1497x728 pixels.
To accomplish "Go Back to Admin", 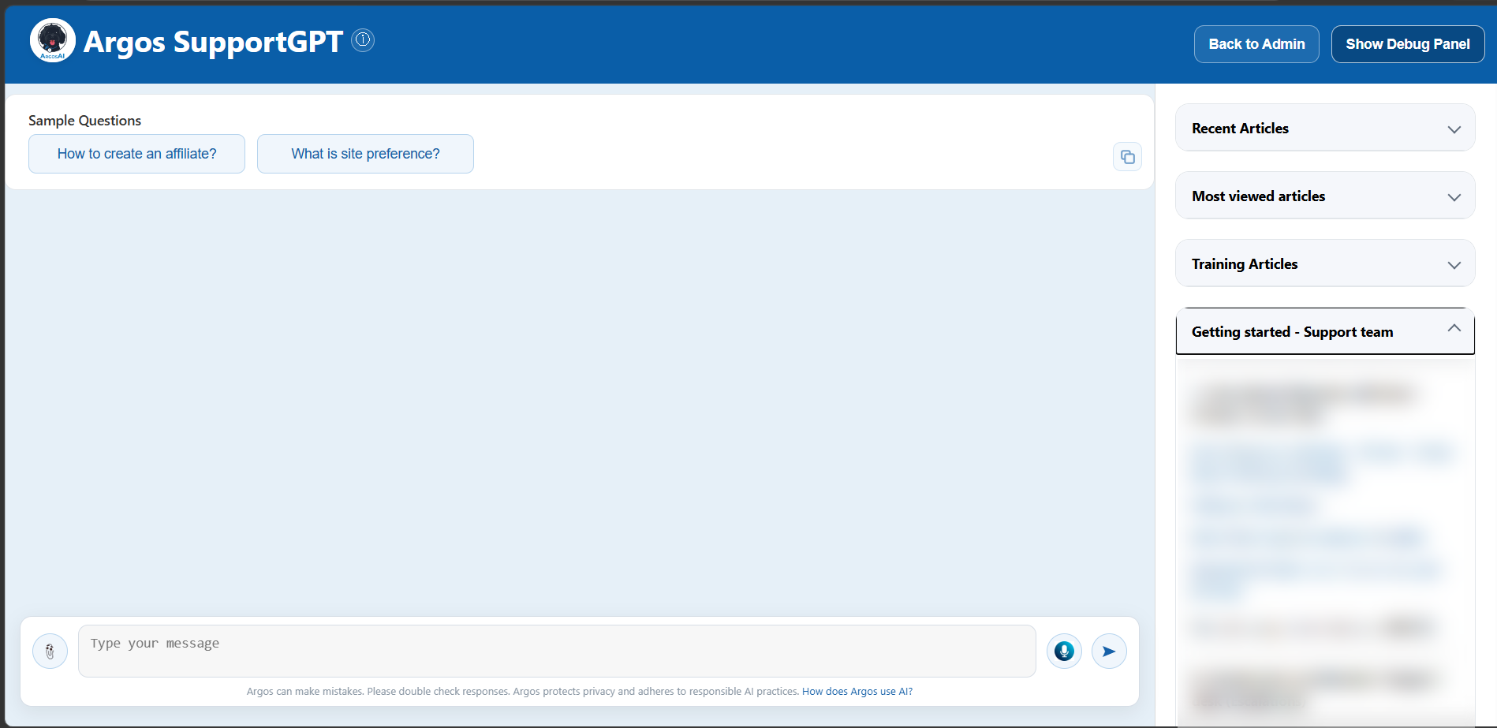I will 1256,44.
